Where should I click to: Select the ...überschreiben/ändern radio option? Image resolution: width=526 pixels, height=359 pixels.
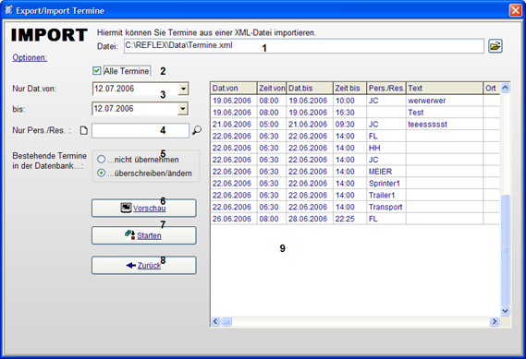click(x=101, y=174)
